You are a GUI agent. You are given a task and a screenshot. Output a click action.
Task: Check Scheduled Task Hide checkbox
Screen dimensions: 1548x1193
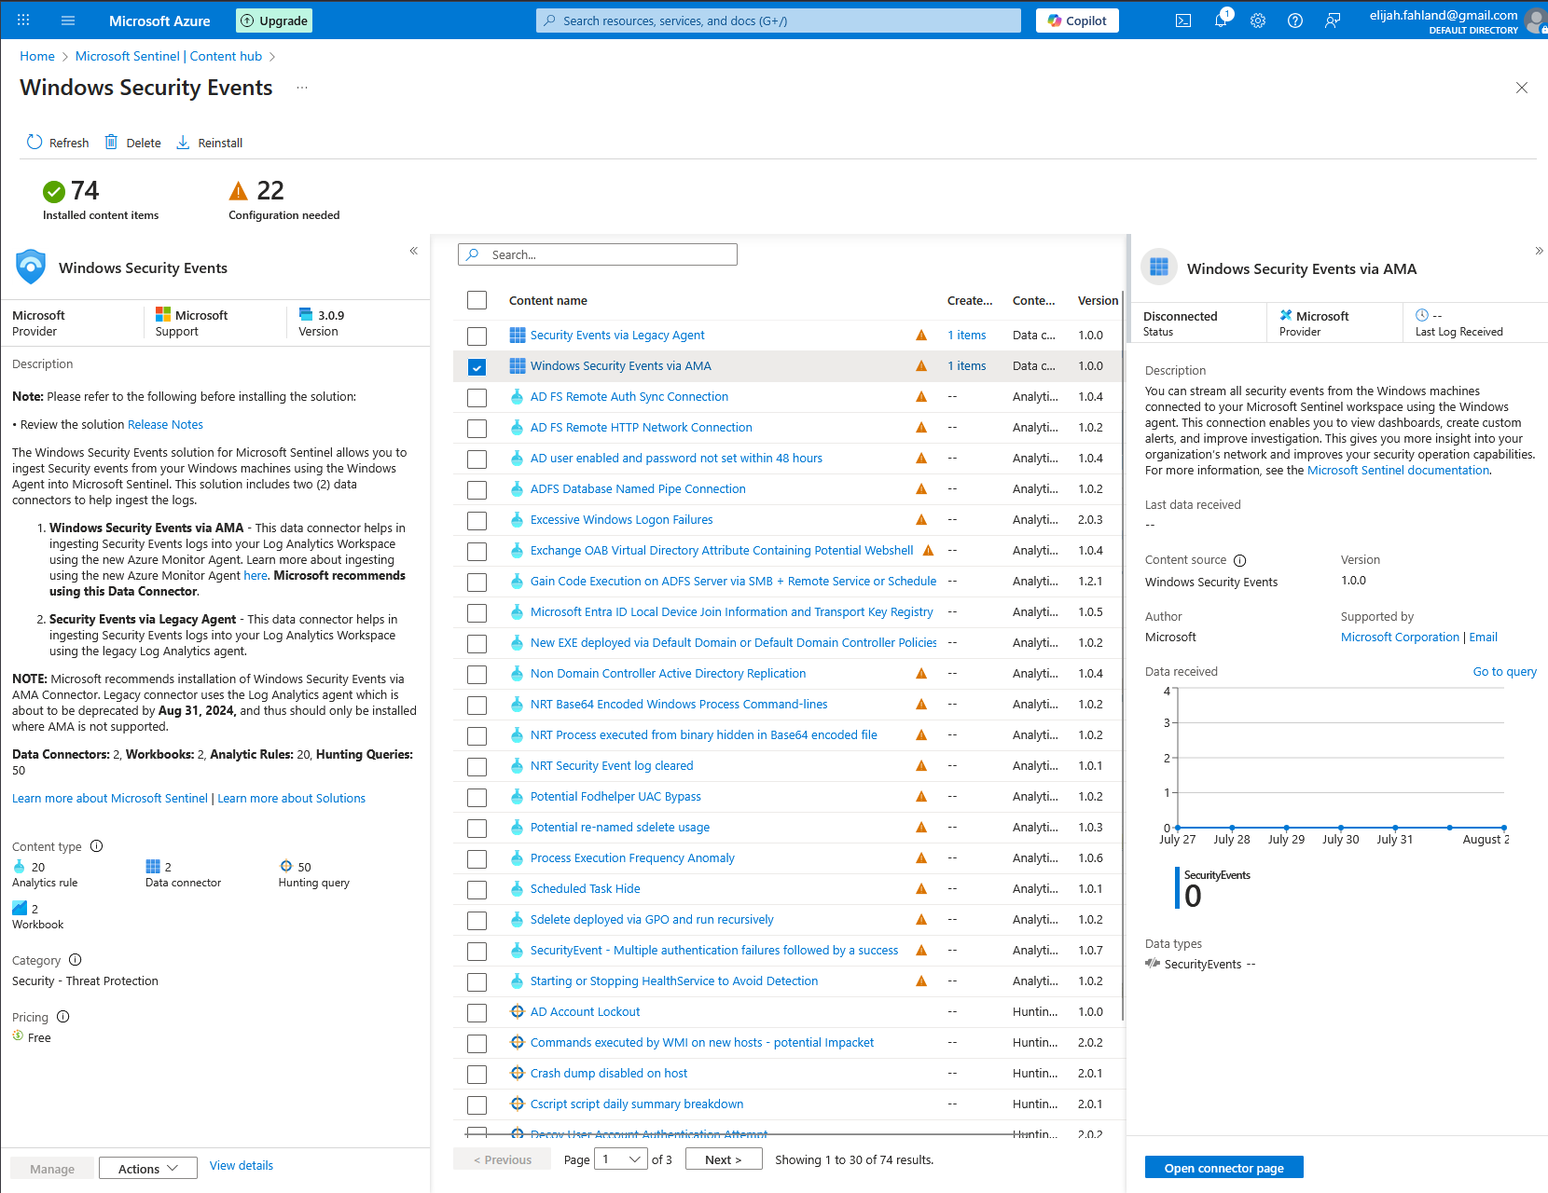point(477,890)
